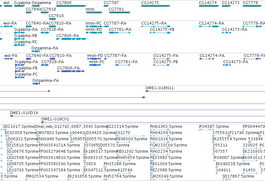265x181 pixels.
Task: Select the mtsh-RC transcript
Action: [x=94, y=26]
